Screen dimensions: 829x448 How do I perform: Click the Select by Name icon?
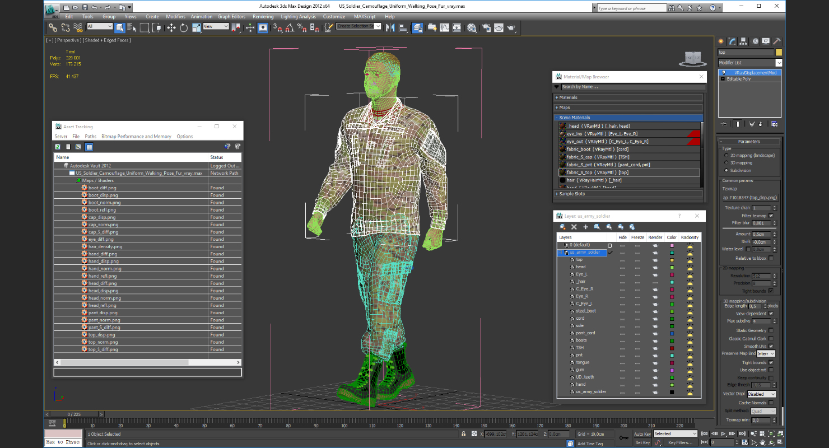[133, 27]
